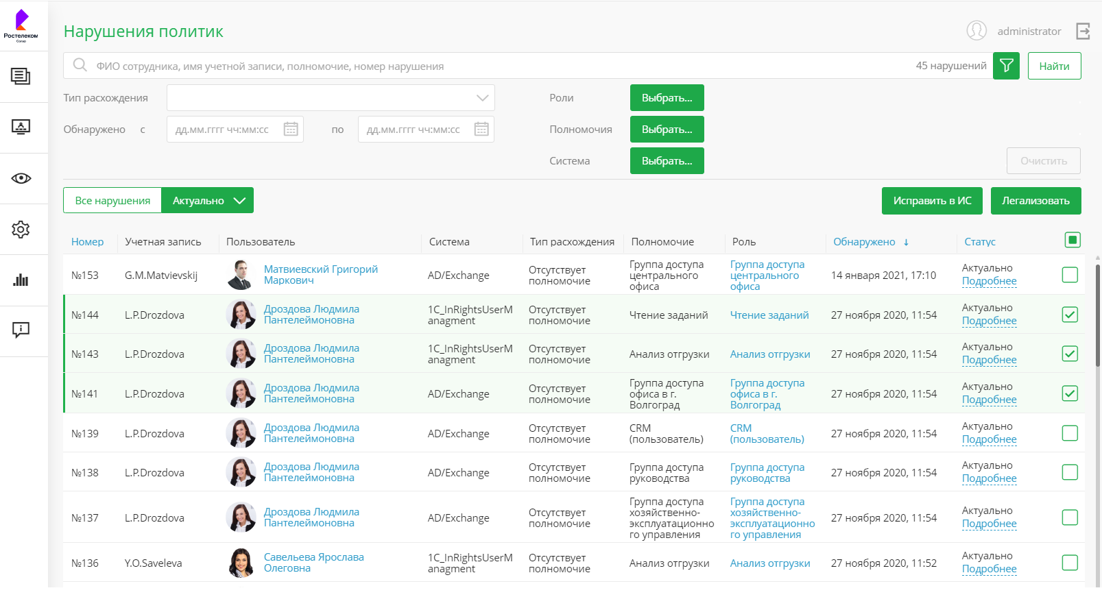
Task: Open calendar picker for start date
Action: coord(291,130)
